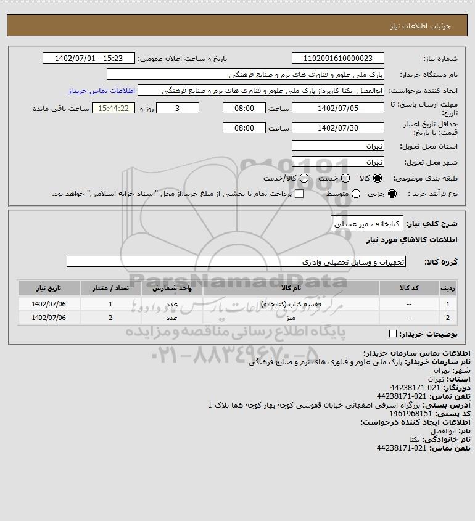Click the شهر محل تحویل field
Screen dimensions: 475x521
tap(337, 162)
